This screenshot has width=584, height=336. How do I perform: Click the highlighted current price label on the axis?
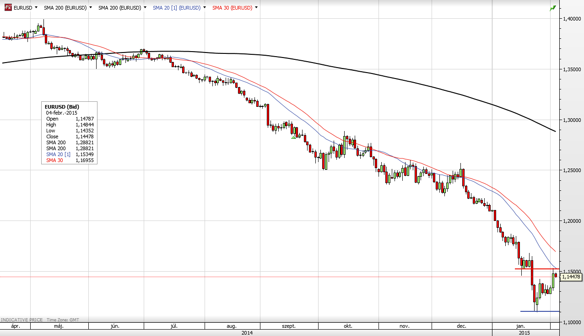[571, 277]
